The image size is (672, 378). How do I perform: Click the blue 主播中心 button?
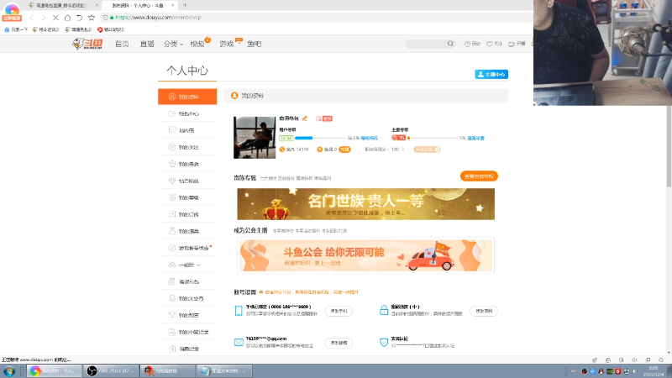[x=491, y=74]
